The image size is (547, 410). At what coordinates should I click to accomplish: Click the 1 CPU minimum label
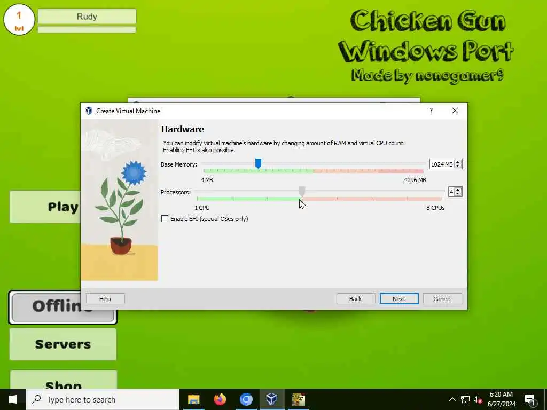click(202, 208)
